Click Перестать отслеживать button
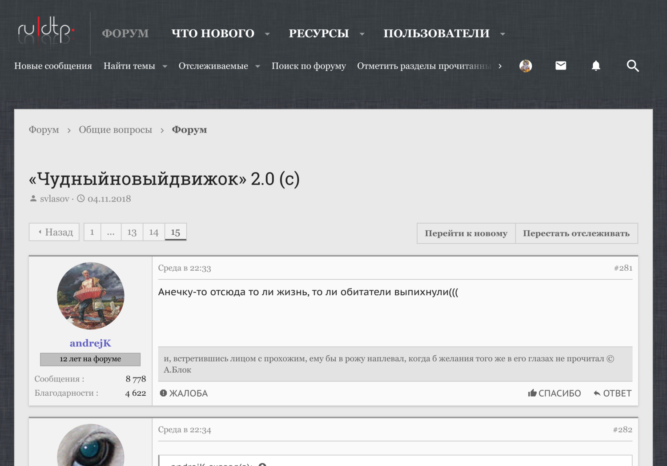This screenshot has height=466, width=667. (x=576, y=233)
